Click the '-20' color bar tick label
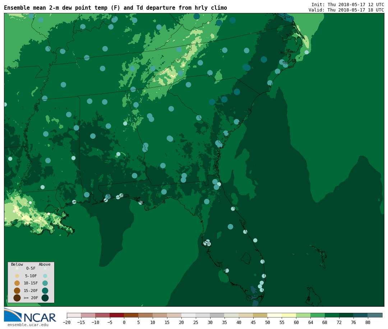 (67, 322)
